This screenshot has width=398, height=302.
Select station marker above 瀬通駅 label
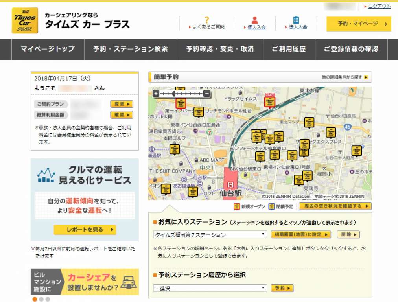175,150
